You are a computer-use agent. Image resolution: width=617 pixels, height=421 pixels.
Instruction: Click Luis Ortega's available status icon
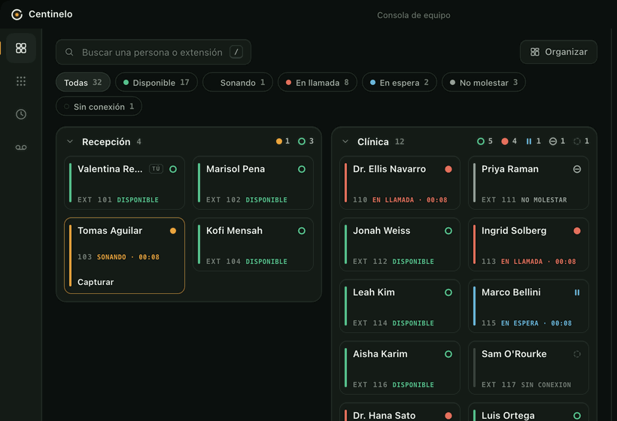tap(577, 416)
